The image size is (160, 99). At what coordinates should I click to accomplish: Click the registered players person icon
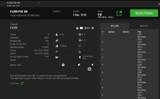coord(57,34)
